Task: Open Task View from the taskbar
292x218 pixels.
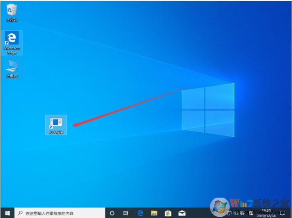Action: pos(126,213)
